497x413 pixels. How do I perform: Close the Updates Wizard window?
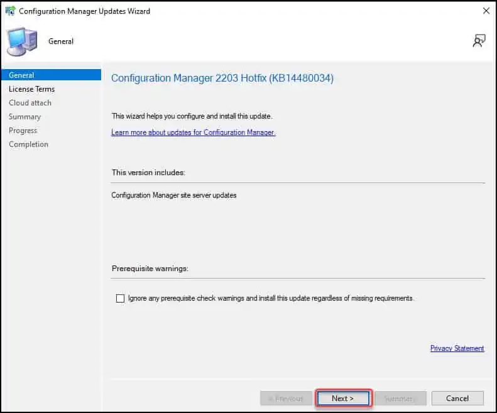[x=486, y=11]
